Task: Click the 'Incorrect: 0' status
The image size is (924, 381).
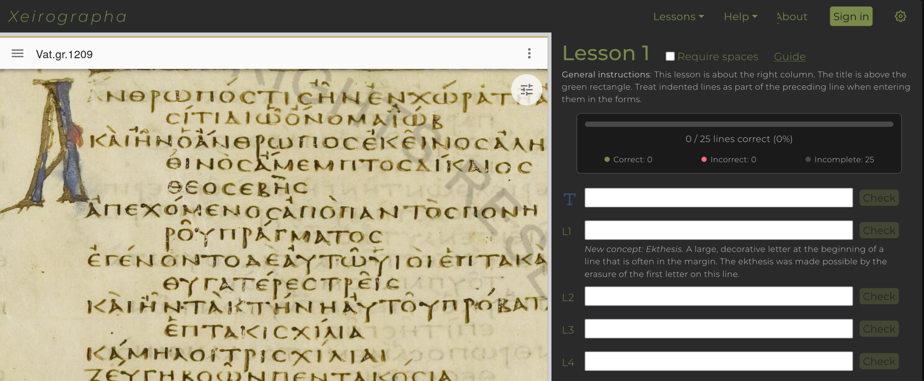Action: tap(729, 159)
